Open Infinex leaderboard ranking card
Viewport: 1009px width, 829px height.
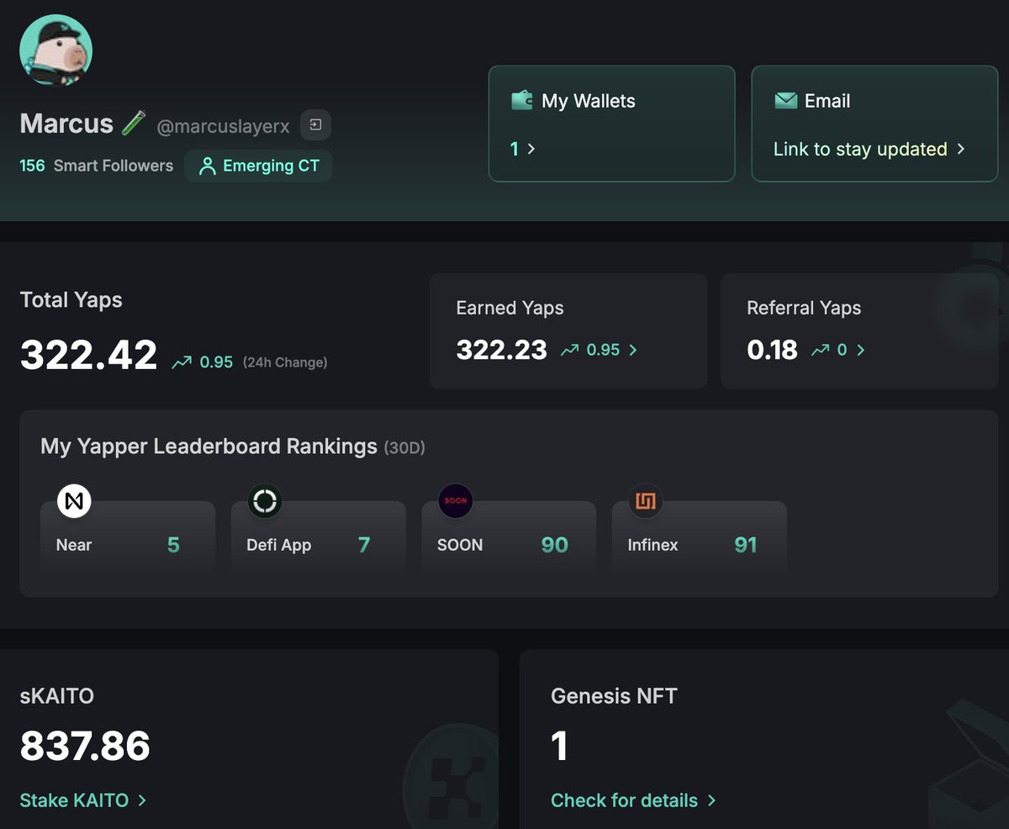(700, 537)
